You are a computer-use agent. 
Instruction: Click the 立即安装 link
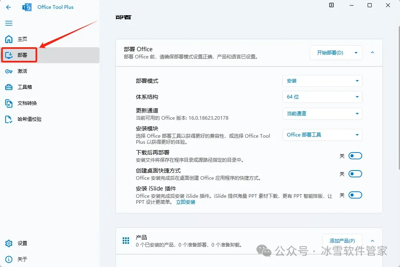click(x=186, y=202)
